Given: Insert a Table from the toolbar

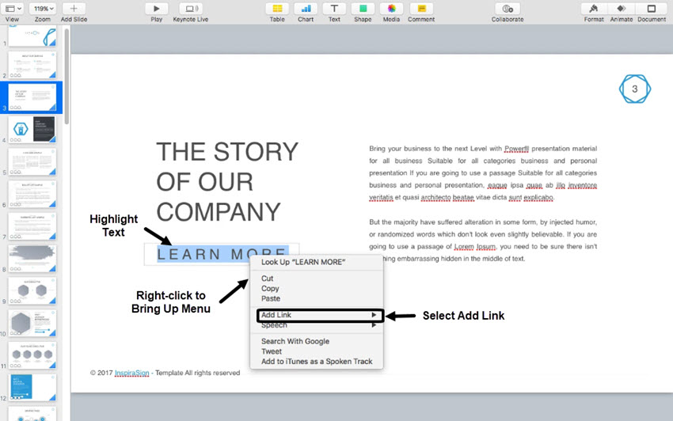Looking at the screenshot, I should 277,9.
